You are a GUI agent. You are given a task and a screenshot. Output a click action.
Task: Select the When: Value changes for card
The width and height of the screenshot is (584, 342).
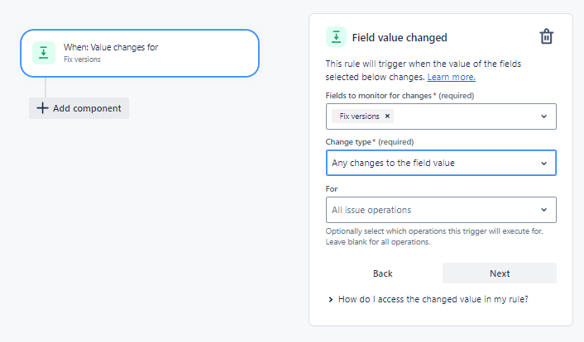pyautogui.click(x=140, y=53)
